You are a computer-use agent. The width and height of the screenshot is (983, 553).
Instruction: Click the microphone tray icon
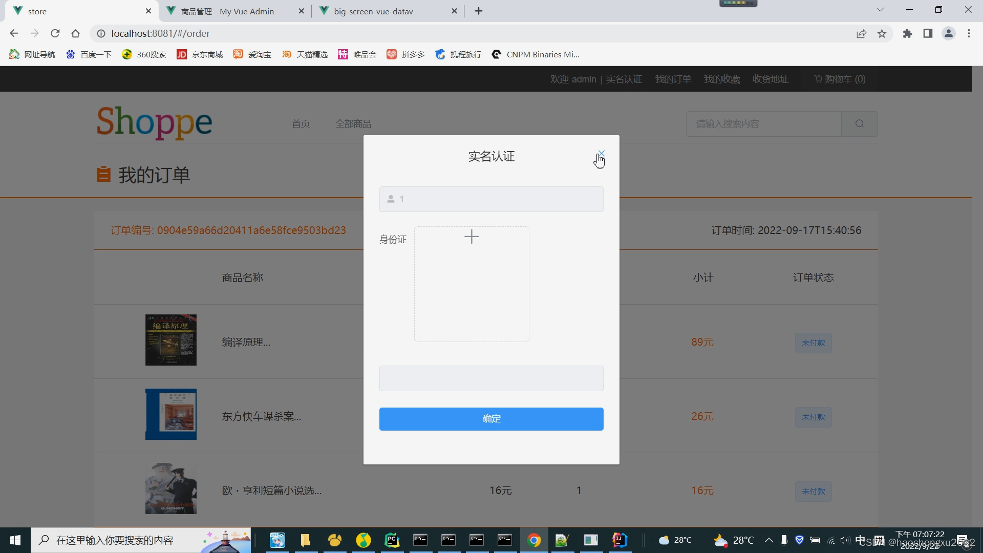click(x=784, y=540)
